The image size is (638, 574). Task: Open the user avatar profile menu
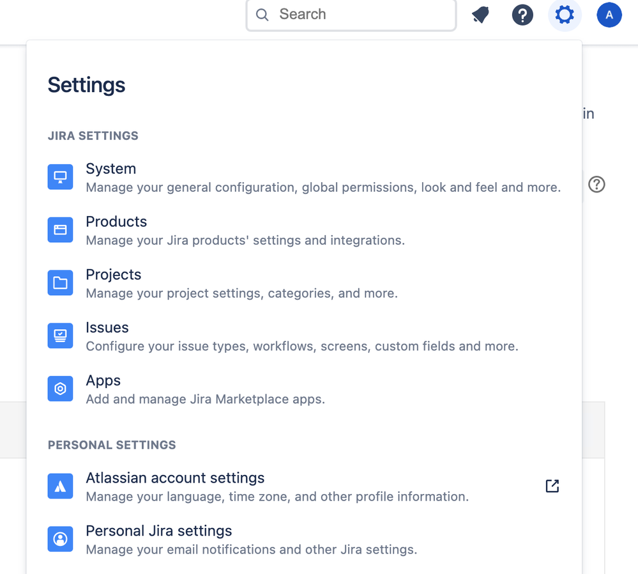[x=609, y=15]
